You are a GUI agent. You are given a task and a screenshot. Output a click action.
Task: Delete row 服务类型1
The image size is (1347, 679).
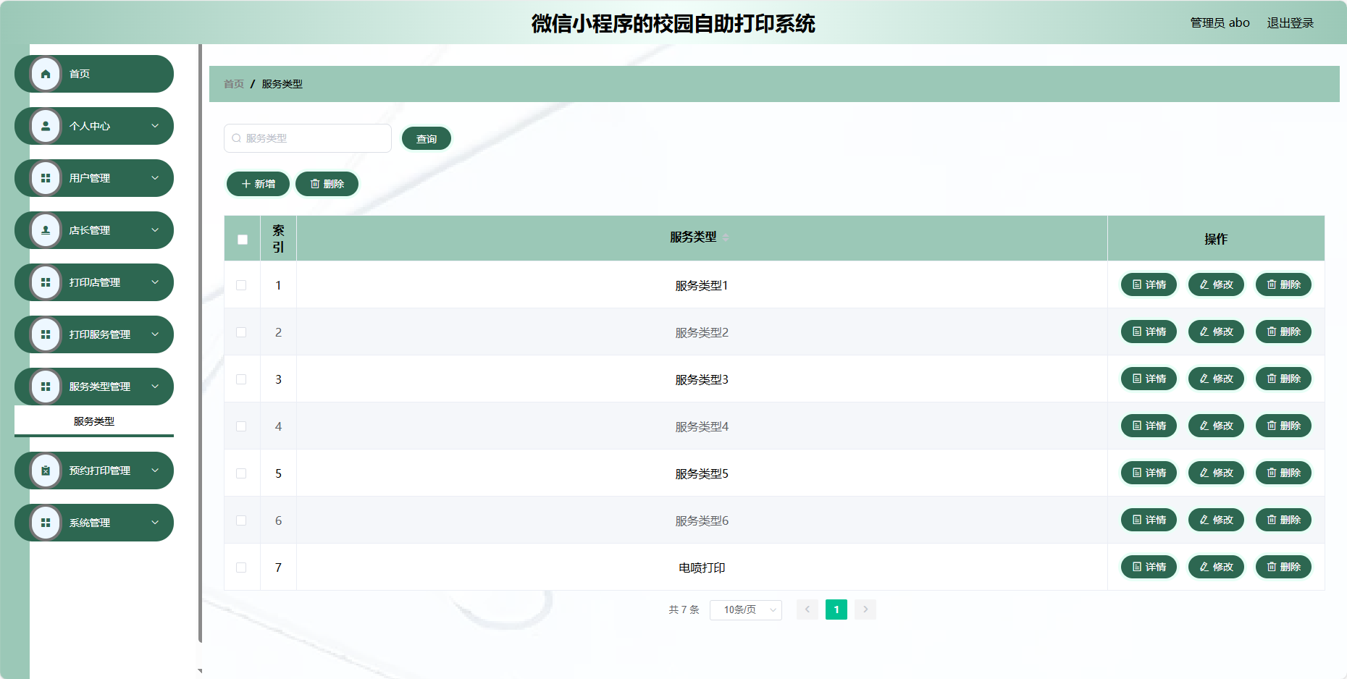click(x=1283, y=284)
